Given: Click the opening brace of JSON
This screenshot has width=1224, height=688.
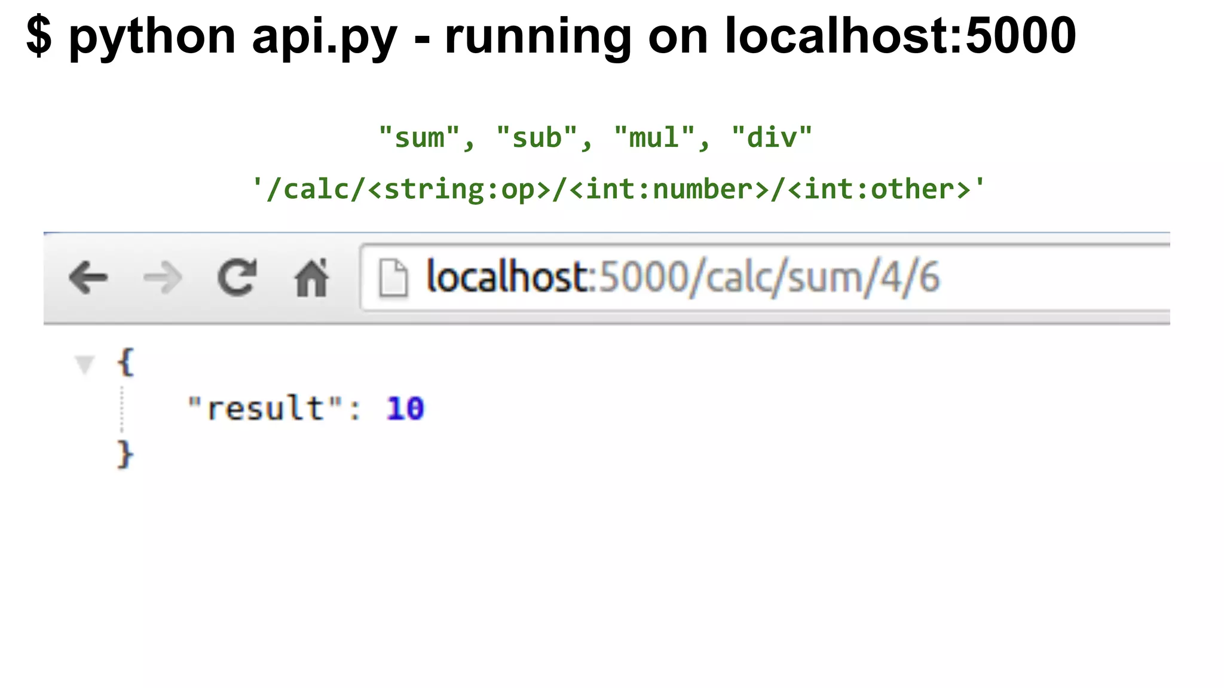Looking at the screenshot, I should coord(126,362).
